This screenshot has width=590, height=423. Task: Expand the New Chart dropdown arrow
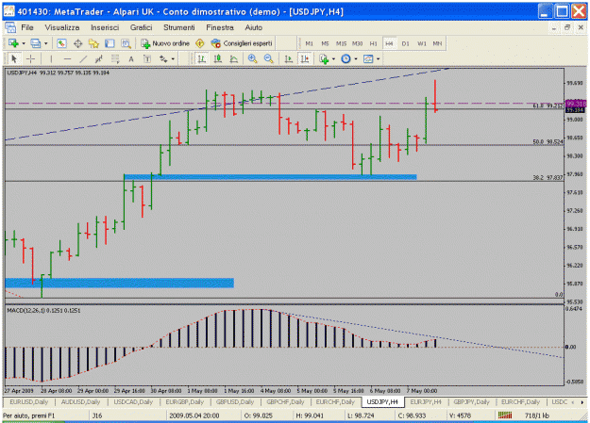tap(24, 43)
